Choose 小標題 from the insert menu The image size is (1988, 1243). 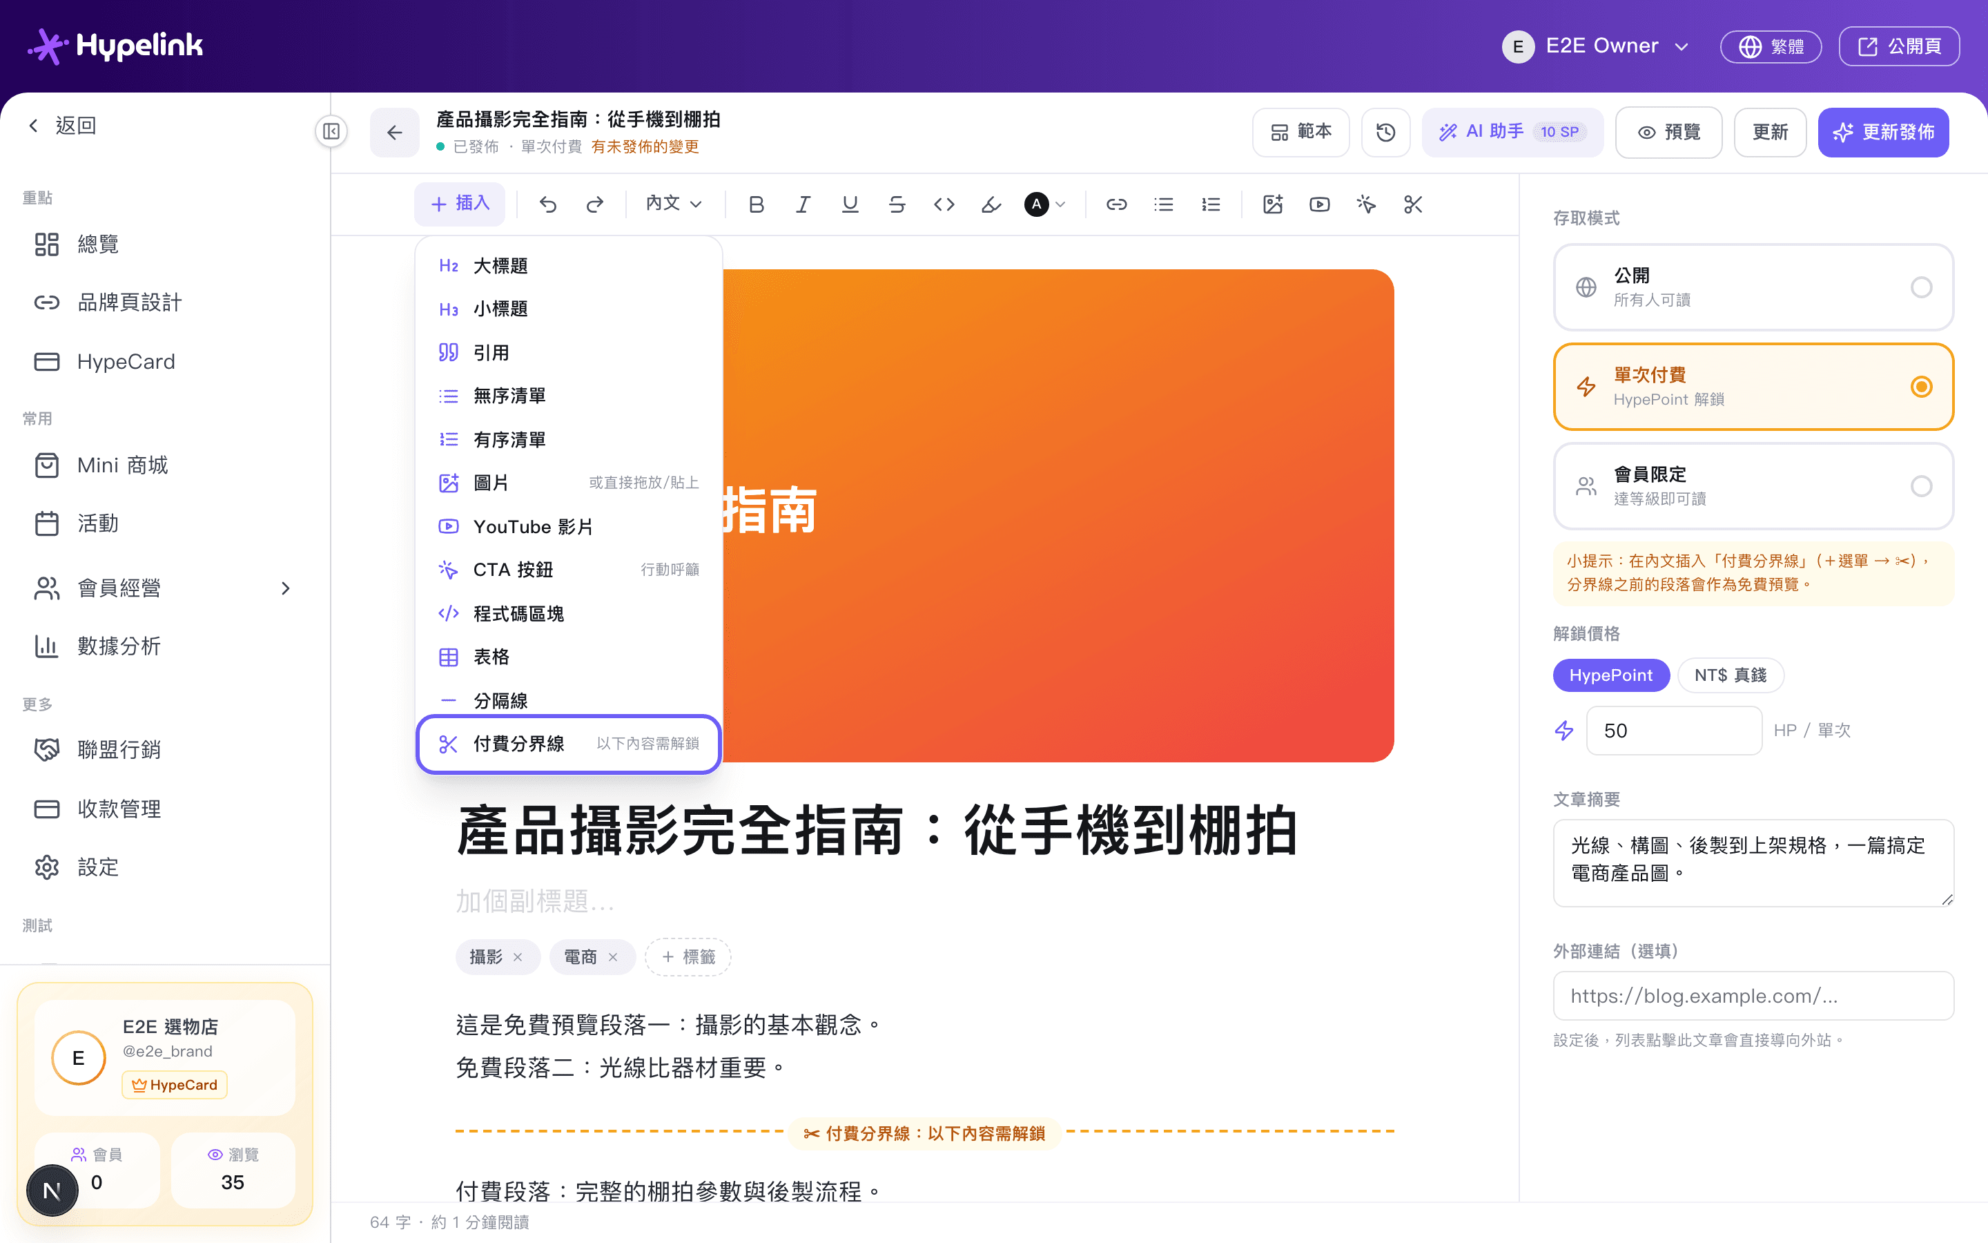[x=569, y=309]
